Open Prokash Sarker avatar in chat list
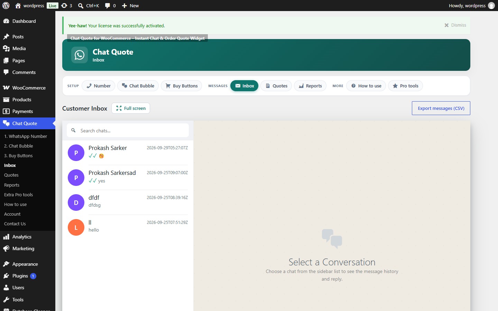The width and height of the screenshot is (498, 311). click(x=76, y=153)
